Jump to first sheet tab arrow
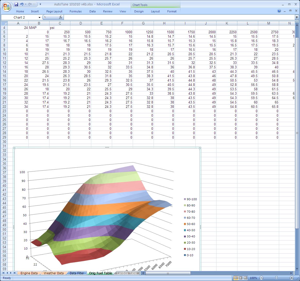 point(4,273)
